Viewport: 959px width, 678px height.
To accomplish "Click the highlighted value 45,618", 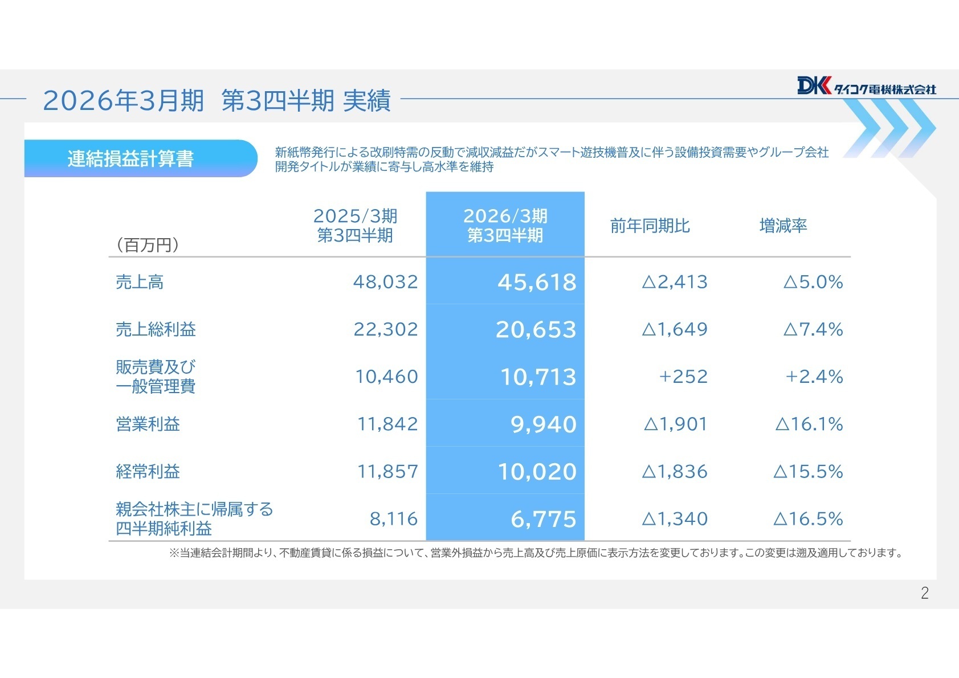I will [537, 283].
